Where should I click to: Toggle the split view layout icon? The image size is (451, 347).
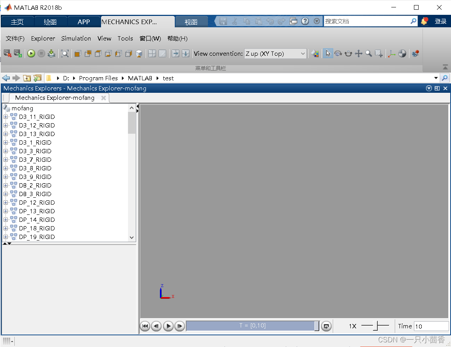152,53
